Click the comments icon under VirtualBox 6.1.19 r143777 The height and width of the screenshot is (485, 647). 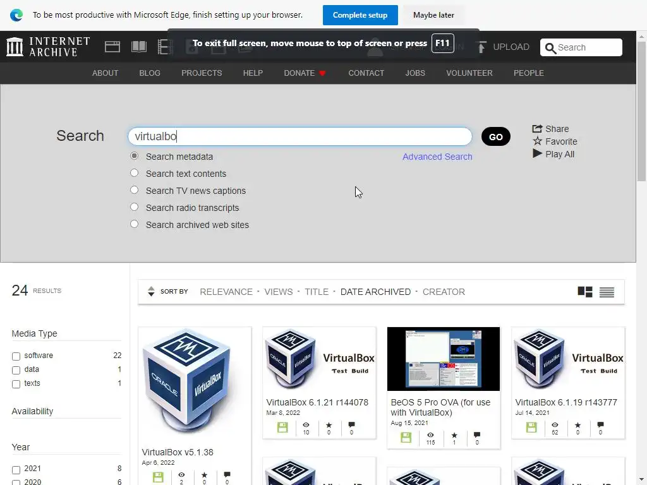600,425
